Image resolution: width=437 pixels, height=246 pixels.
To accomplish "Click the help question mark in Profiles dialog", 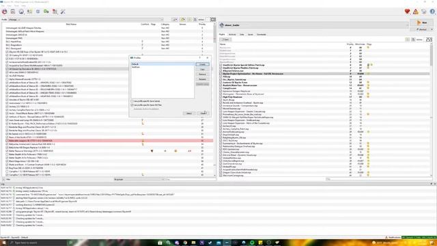I will [200, 57].
